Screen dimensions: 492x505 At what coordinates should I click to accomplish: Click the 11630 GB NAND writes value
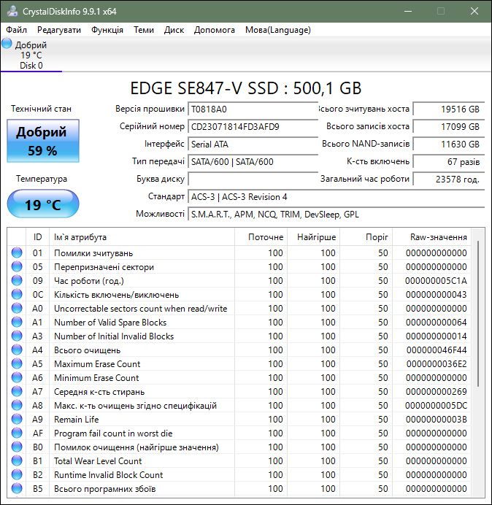(x=449, y=144)
